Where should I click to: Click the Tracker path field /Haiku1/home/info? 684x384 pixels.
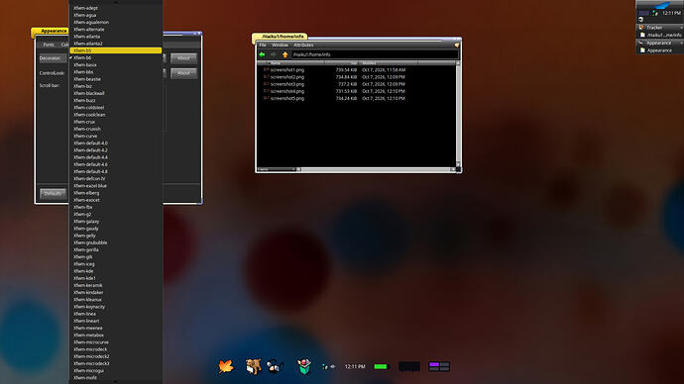pyautogui.click(x=375, y=54)
